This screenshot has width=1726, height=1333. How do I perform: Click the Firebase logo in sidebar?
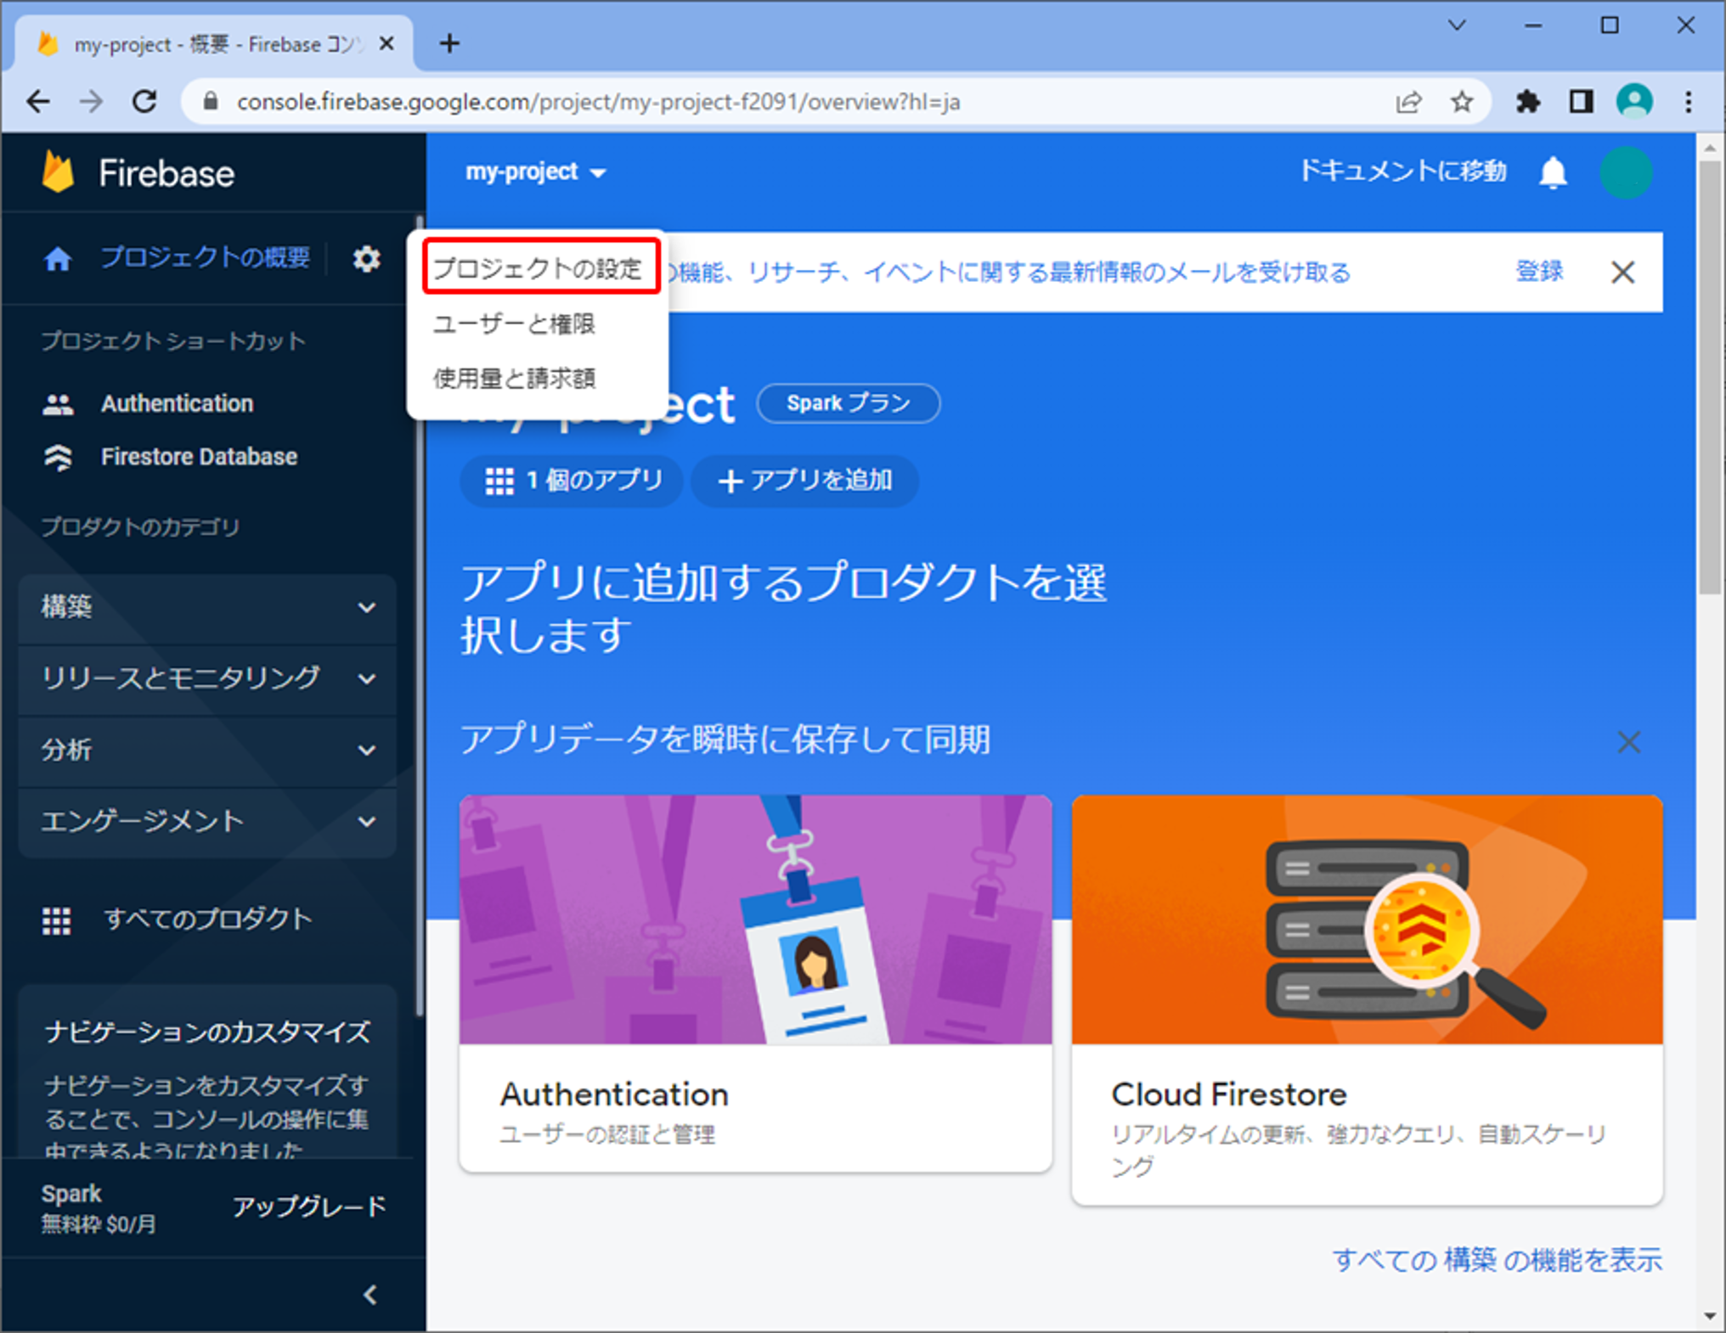coord(138,172)
